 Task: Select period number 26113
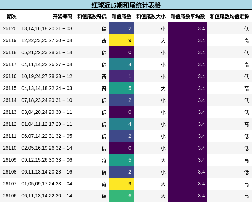click(x=9, y=112)
